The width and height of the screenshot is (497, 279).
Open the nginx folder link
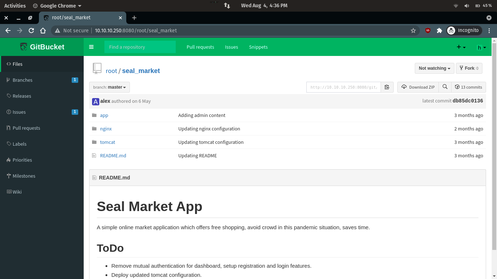[106, 129]
